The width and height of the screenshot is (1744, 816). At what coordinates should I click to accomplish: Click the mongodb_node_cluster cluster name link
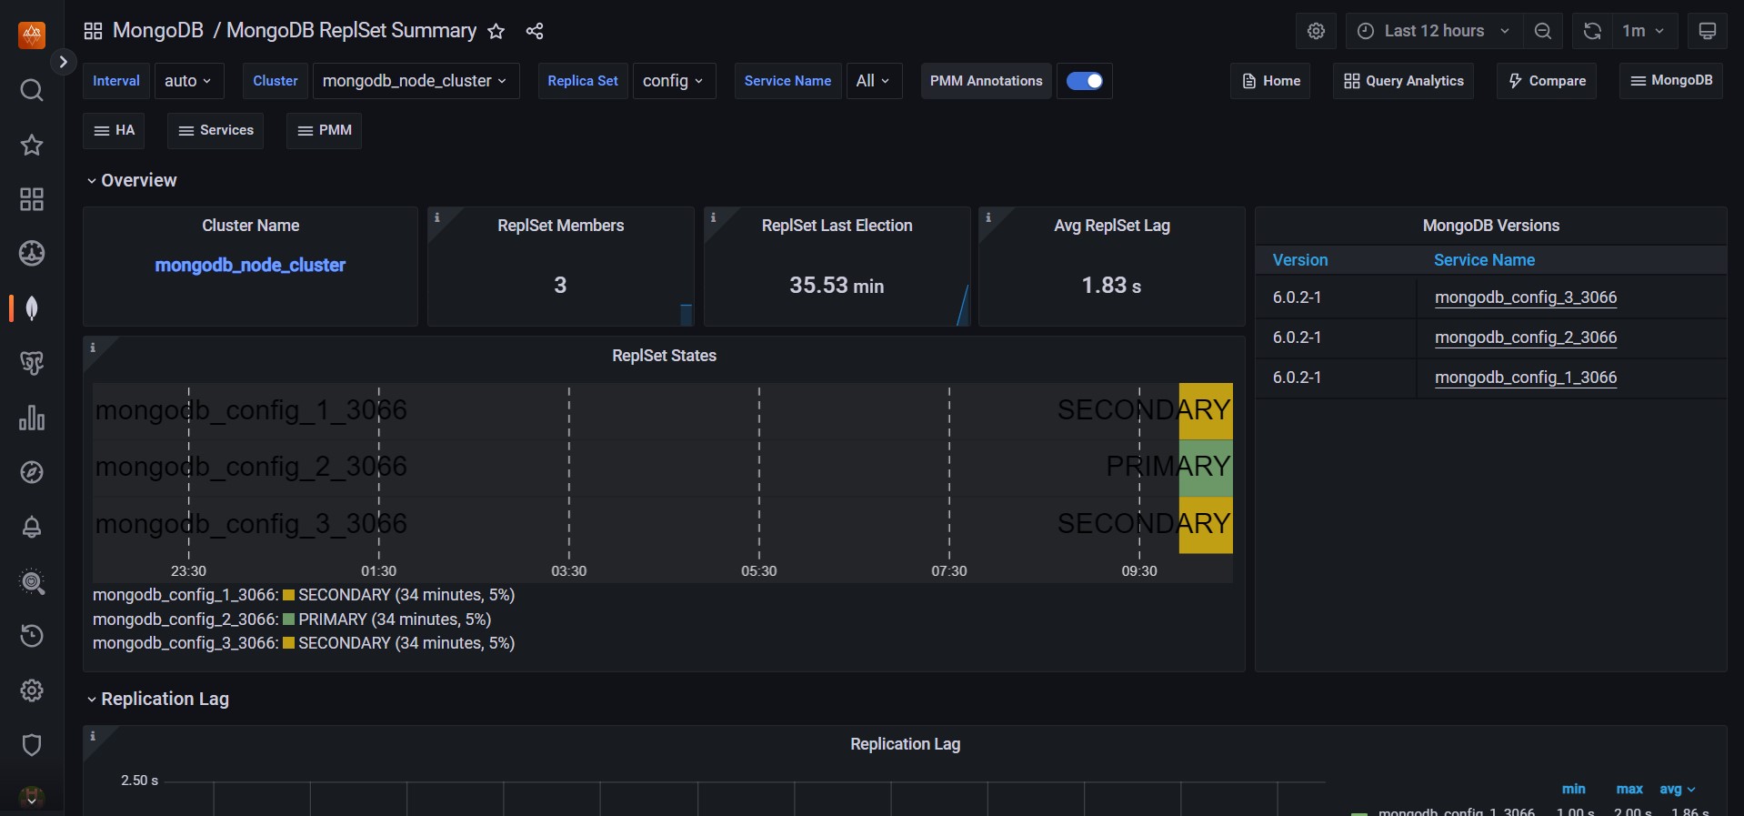(x=250, y=266)
